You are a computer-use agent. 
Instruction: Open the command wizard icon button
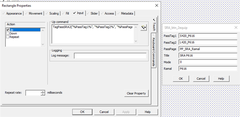point(143,27)
